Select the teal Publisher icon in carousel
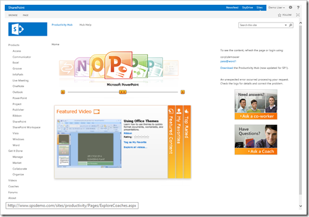Viewport: 309px width, 217px height. pyautogui.click(x=156, y=67)
